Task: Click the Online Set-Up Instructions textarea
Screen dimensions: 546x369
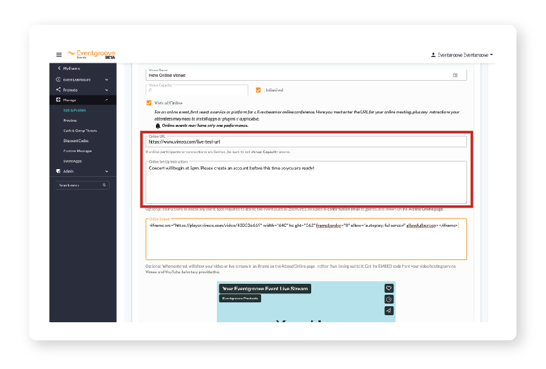Action: click(306, 182)
